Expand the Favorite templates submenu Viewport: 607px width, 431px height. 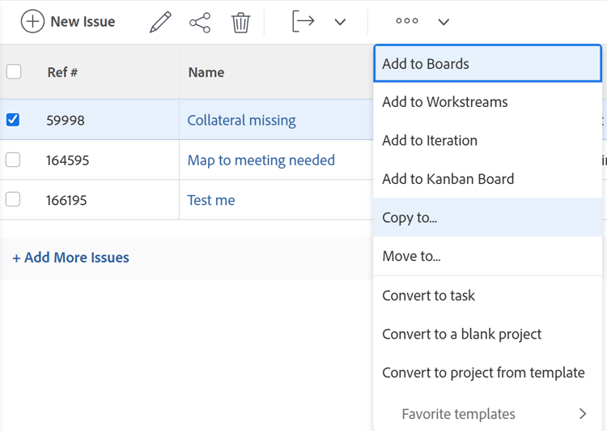[x=582, y=414]
